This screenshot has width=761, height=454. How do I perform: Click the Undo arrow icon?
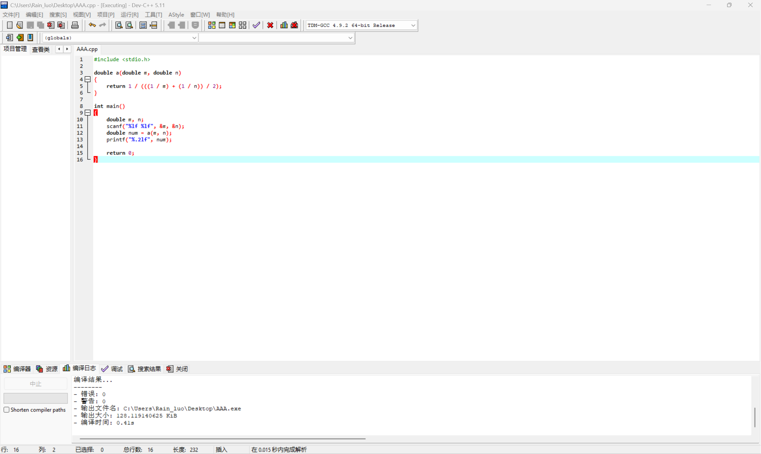click(x=92, y=25)
